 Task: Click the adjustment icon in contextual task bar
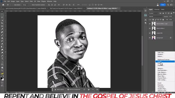click(89, 90)
